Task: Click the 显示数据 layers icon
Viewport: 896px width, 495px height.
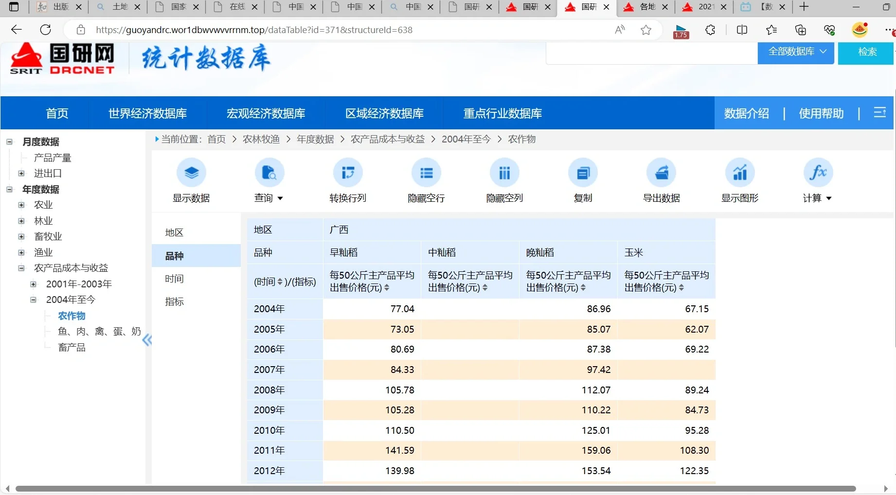Action: pyautogui.click(x=191, y=173)
